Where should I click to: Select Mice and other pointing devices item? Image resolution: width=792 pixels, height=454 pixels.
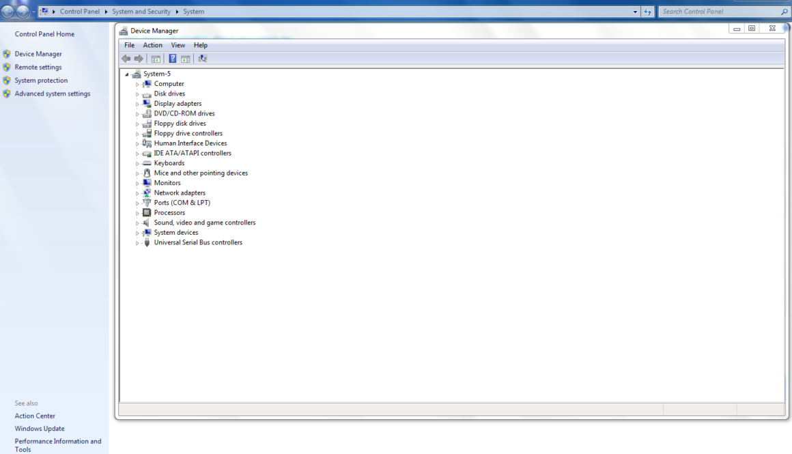click(201, 173)
